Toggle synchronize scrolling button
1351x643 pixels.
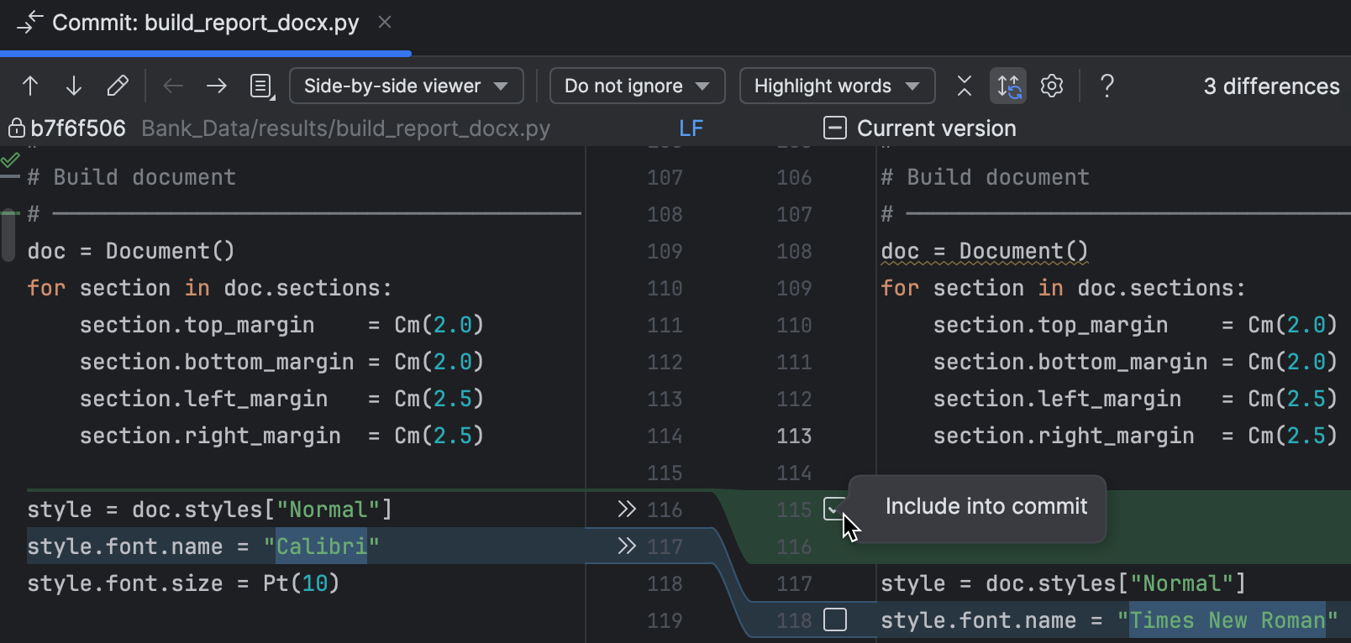pyautogui.click(x=1008, y=86)
